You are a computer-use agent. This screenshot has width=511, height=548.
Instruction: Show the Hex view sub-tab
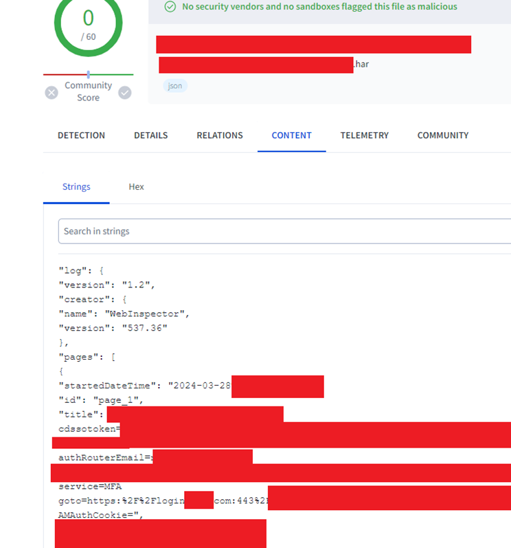click(136, 187)
